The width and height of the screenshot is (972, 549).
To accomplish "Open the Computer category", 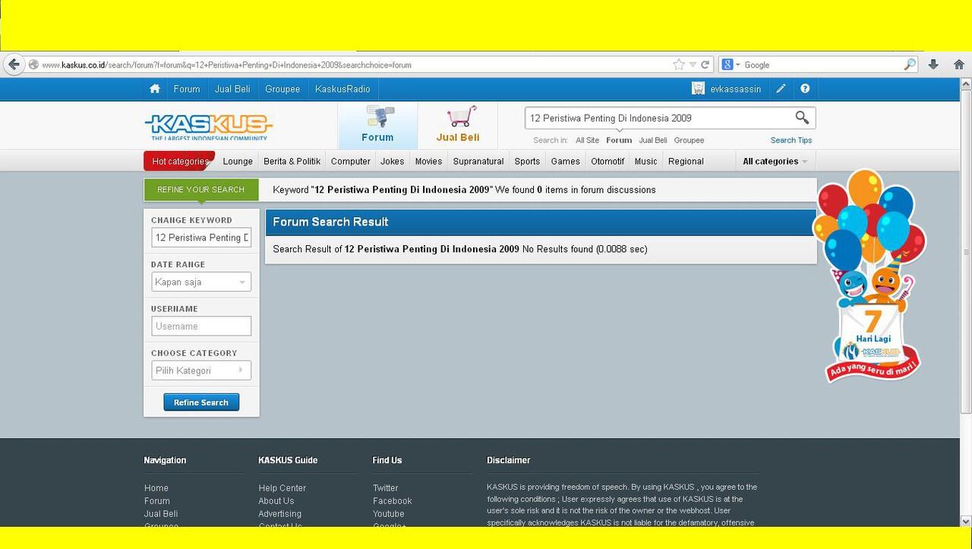I will coord(350,161).
